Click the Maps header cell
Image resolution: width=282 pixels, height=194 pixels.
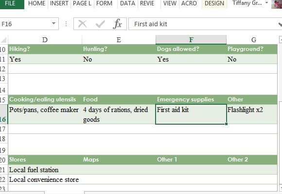click(x=119, y=160)
